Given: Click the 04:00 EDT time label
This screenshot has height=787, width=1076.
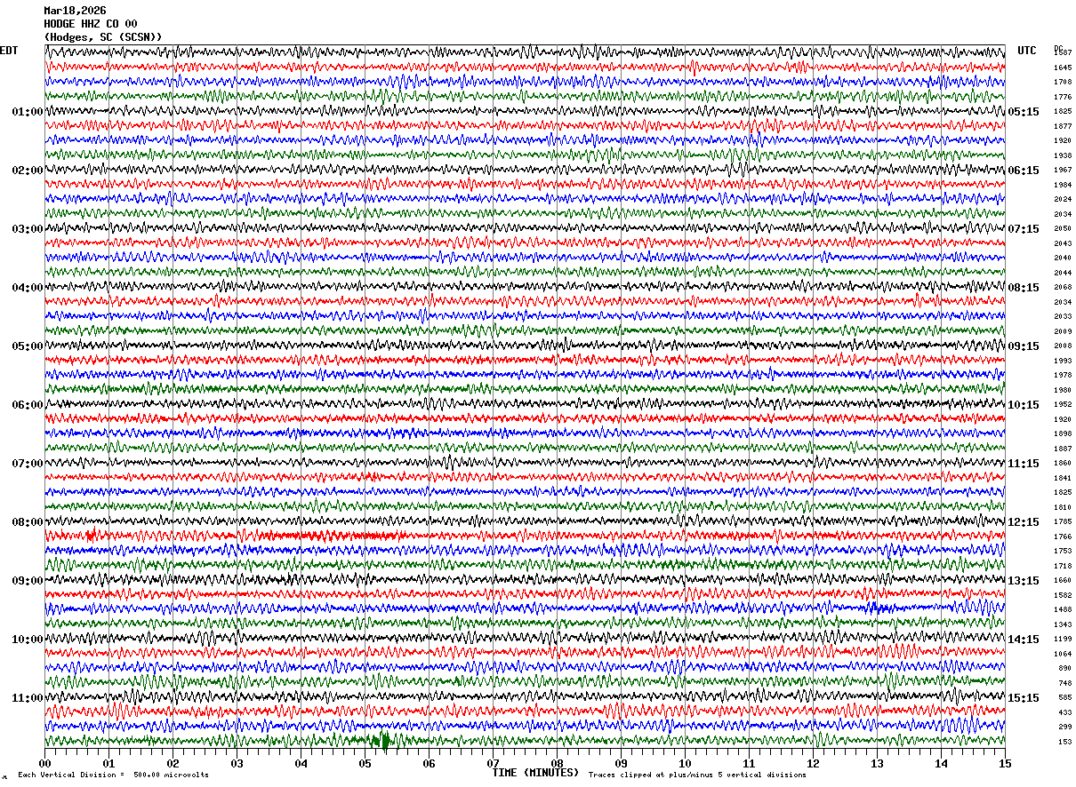Looking at the screenshot, I should 28,288.
